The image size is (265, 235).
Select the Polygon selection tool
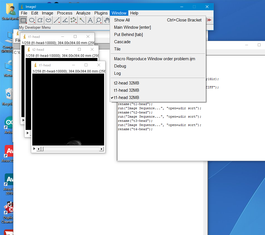40,20
